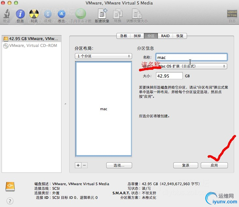
Task: Click the Resize Image (调整映像大小) icon
Action: coord(137,14)
